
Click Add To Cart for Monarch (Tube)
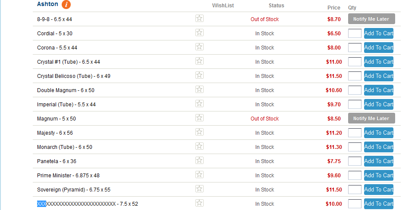378,147
